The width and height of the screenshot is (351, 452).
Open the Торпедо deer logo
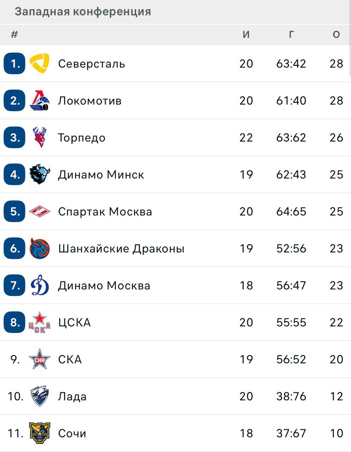39,137
